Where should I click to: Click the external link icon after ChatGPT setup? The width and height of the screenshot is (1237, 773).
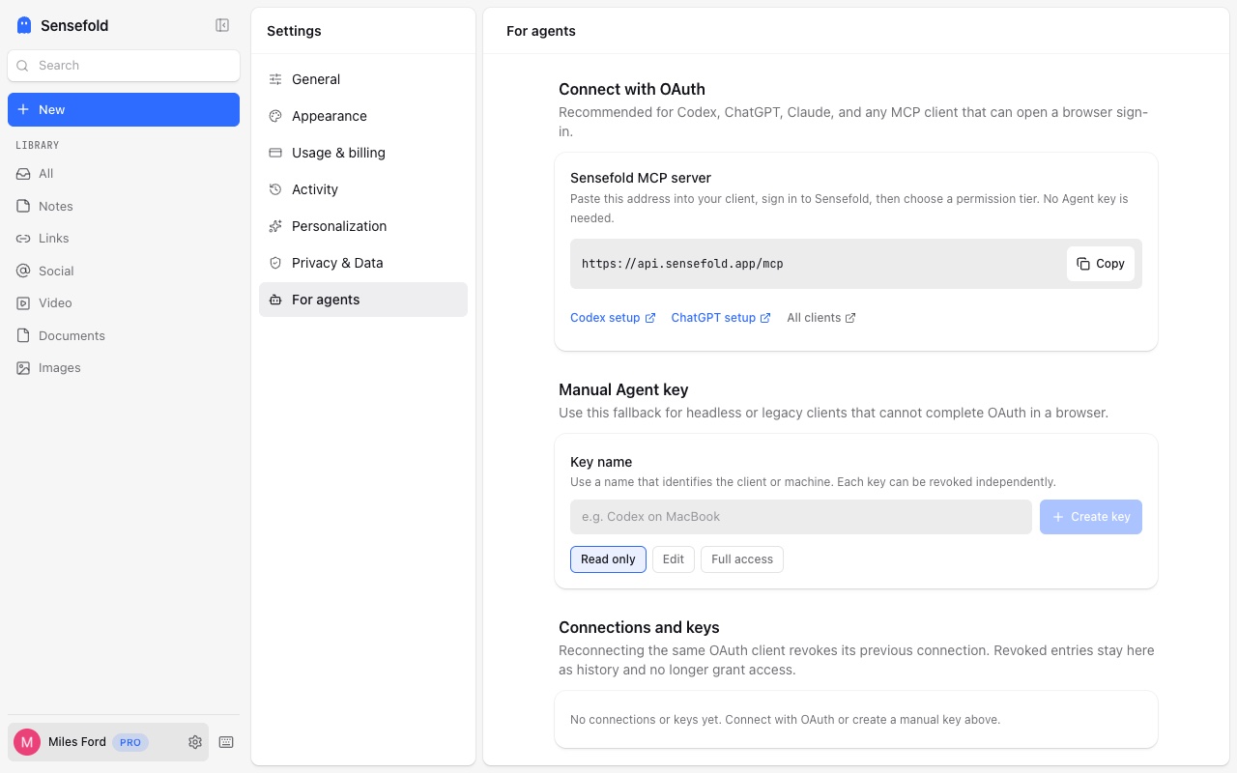click(x=765, y=318)
